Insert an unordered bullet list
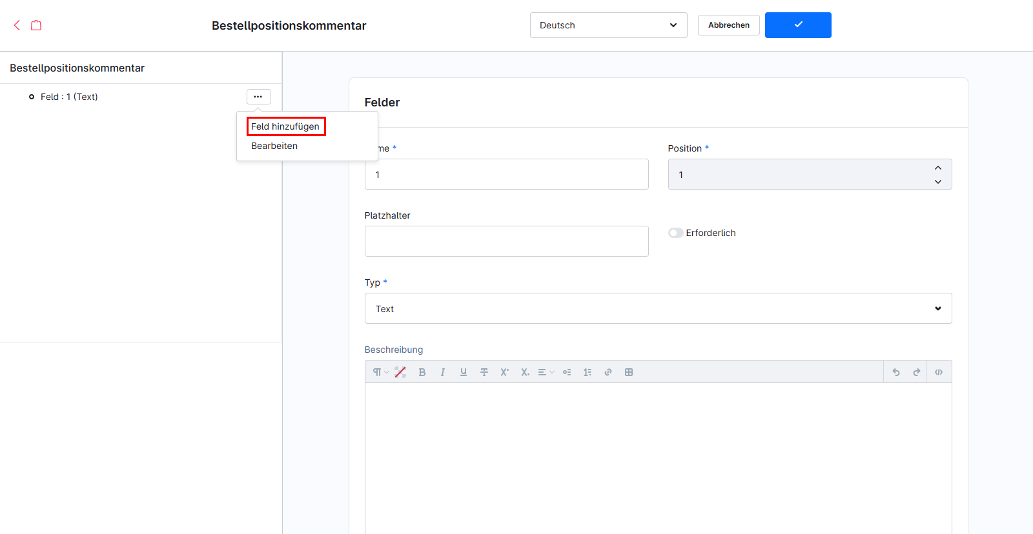This screenshot has width=1033, height=534. [567, 372]
